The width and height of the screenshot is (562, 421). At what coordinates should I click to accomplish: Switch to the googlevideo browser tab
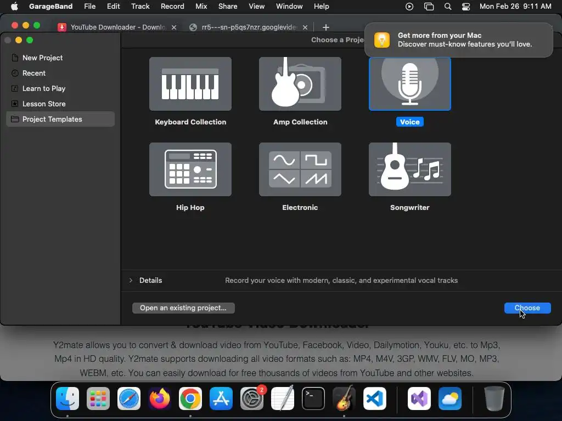click(249, 27)
